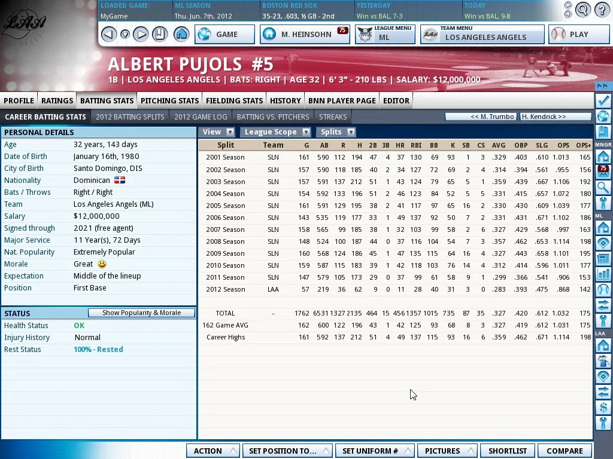Viewport: 613px width, 459px height.
Task: Open the help question mark icon
Action: [600, 10]
